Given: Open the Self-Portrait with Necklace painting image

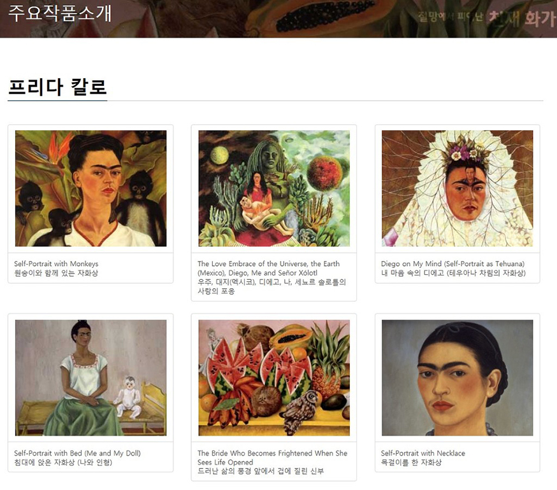Looking at the screenshot, I should (x=457, y=377).
